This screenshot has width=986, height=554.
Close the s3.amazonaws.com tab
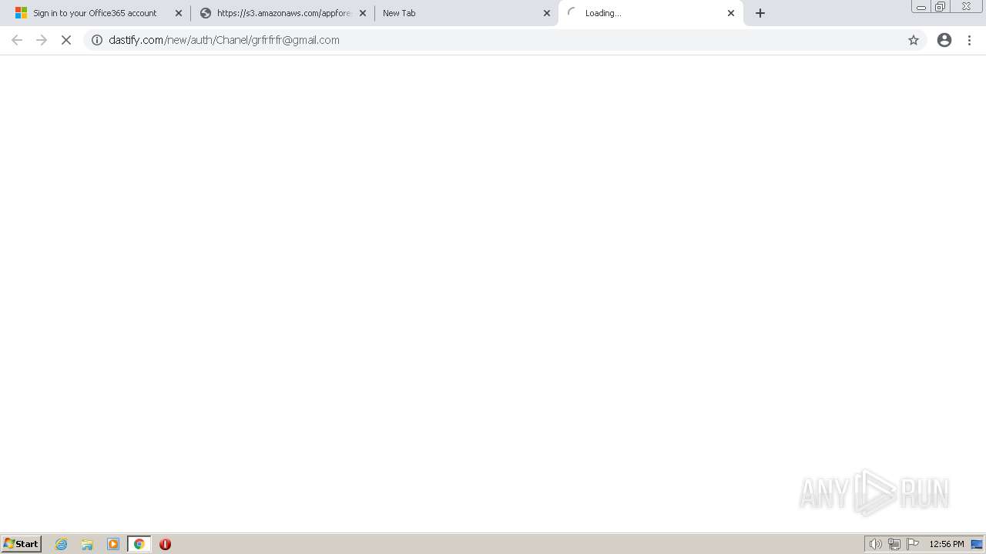tap(363, 13)
